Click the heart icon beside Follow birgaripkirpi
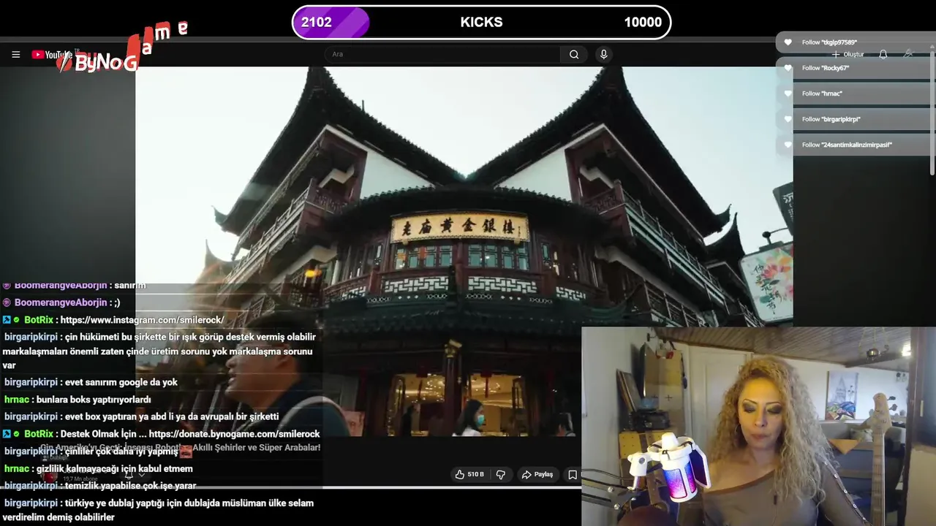 788,119
